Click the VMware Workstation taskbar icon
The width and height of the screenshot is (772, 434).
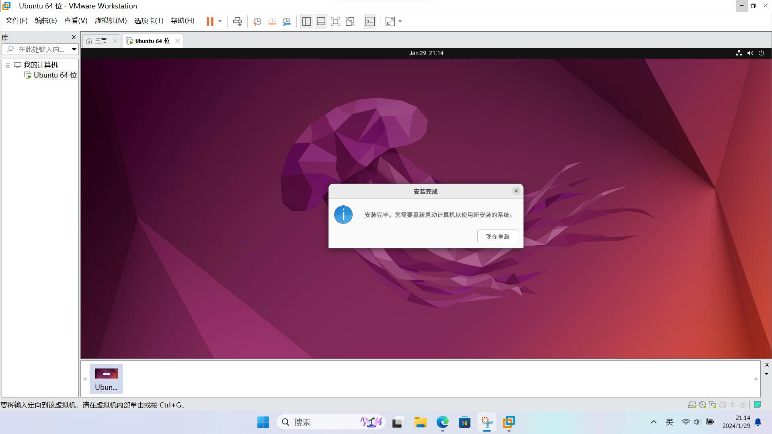point(509,422)
